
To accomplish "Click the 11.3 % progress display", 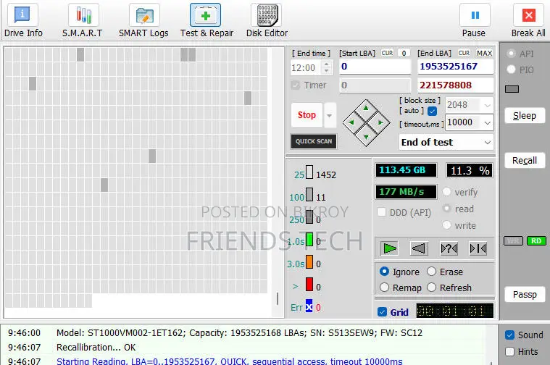I will (470, 170).
